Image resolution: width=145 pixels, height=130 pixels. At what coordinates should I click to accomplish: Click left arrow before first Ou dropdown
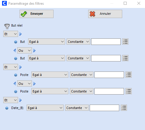point(15,51)
